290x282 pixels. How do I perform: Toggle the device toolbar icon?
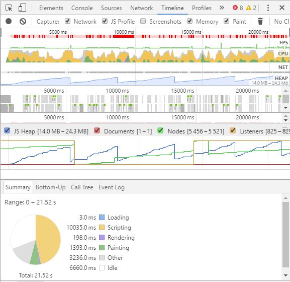click(x=22, y=8)
